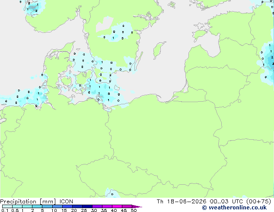Click the "Th" weekday label
The image size is (274, 212).
pos(160,202)
